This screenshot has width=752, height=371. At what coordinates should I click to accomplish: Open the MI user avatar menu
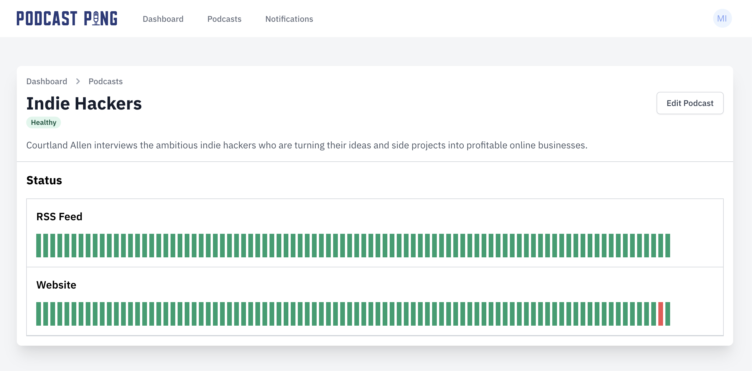[x=722, y=19]
